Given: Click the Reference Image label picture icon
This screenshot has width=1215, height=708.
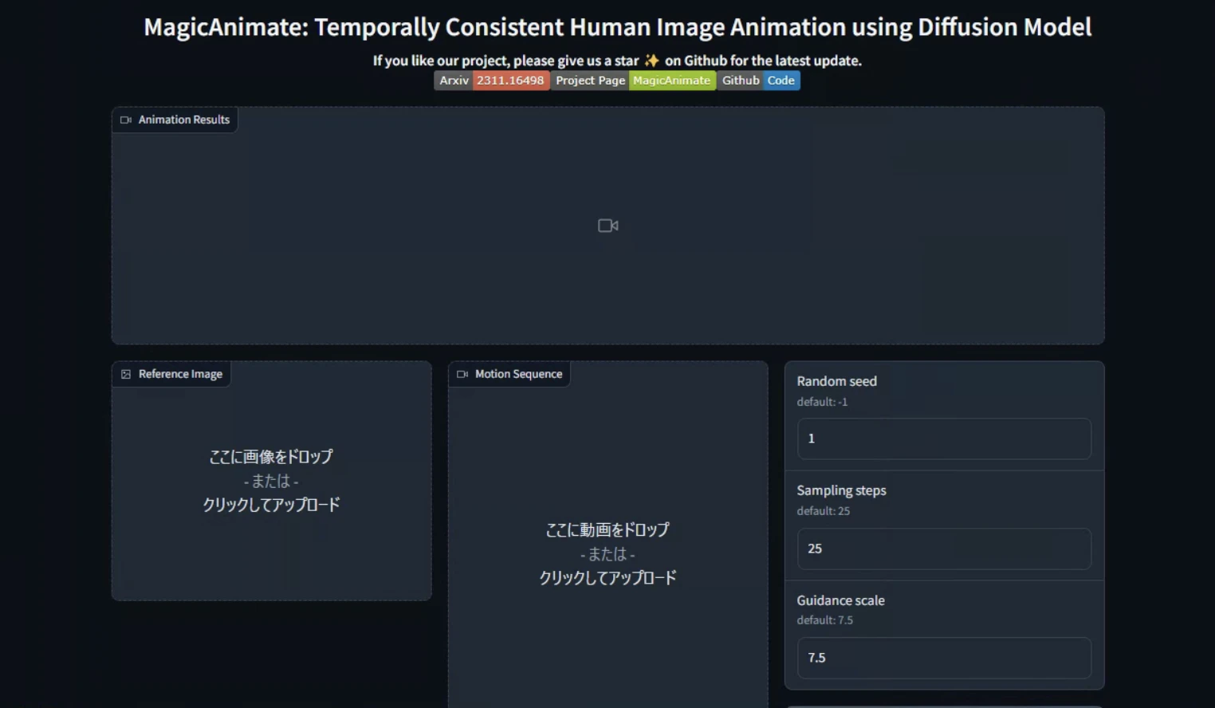Looking at the screenshot, I should click(x=126, y=374).
